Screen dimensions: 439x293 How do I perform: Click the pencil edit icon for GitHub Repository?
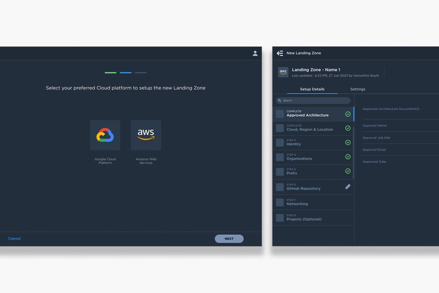click(x=348, y=187)
